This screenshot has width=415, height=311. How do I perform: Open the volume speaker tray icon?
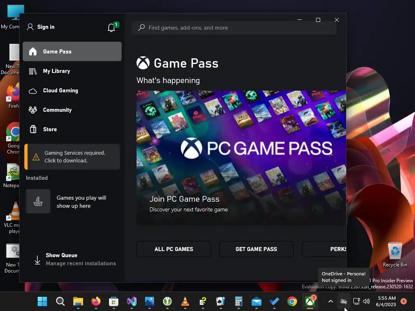(366, 301)
